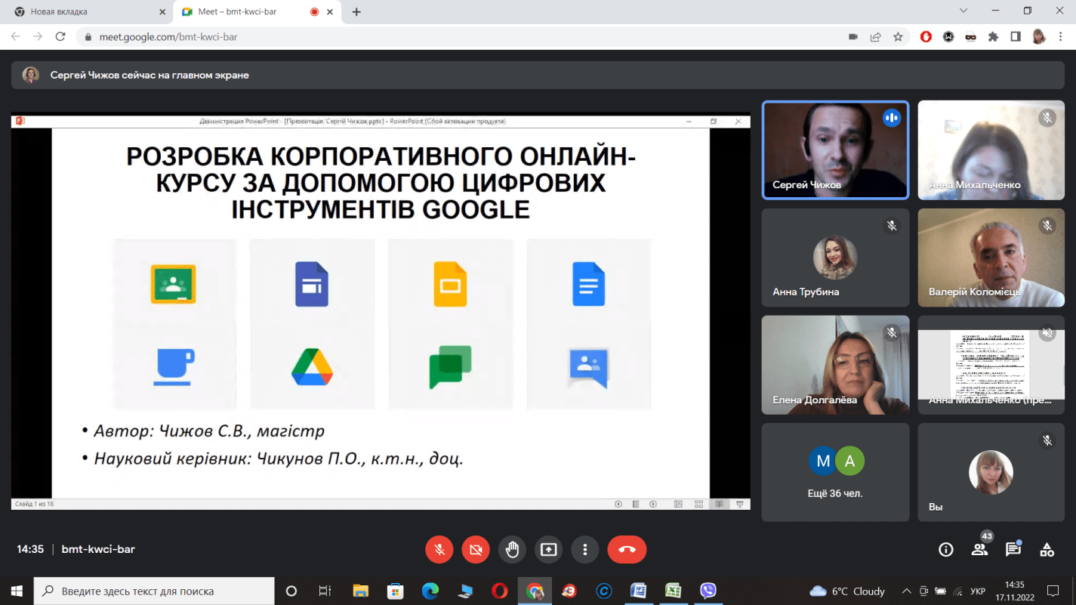This screenshot has width=1076, height=605.
Task: Launch Microsoft Edge from the taskbar
Action: (430, 591)
